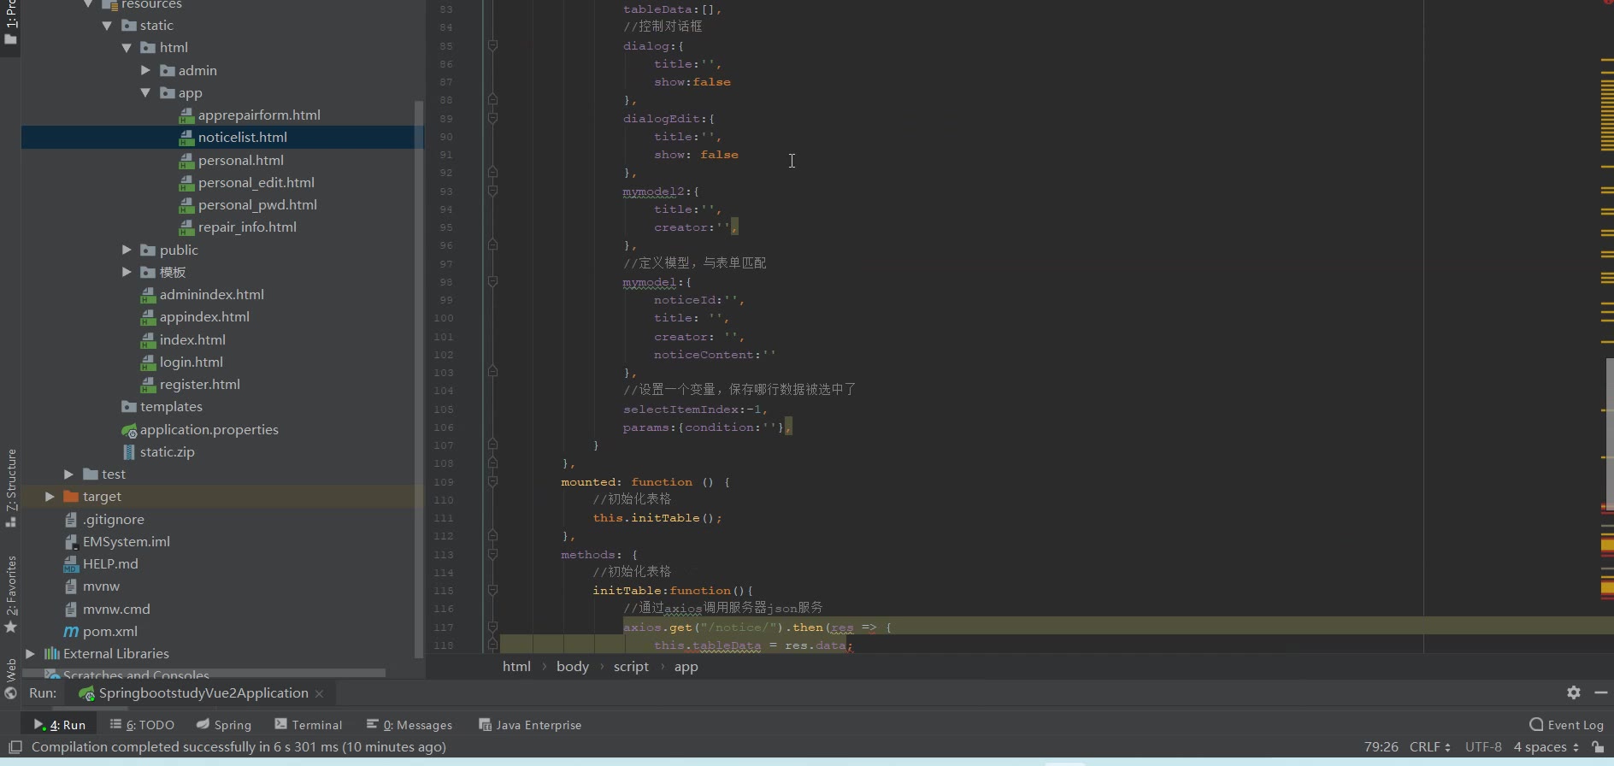This screenshot has width=1614, height=766.
Task: Open login.html file
Action: [191, 362]
